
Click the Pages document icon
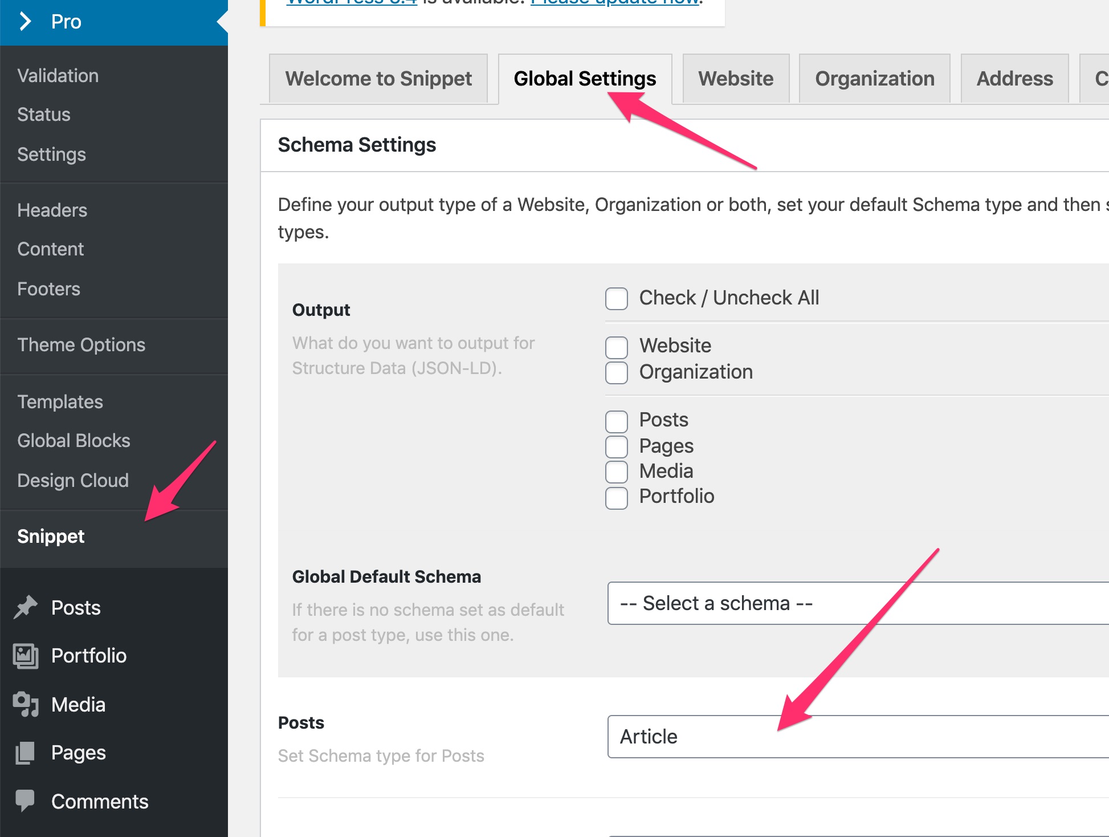[x=26, y=753]
